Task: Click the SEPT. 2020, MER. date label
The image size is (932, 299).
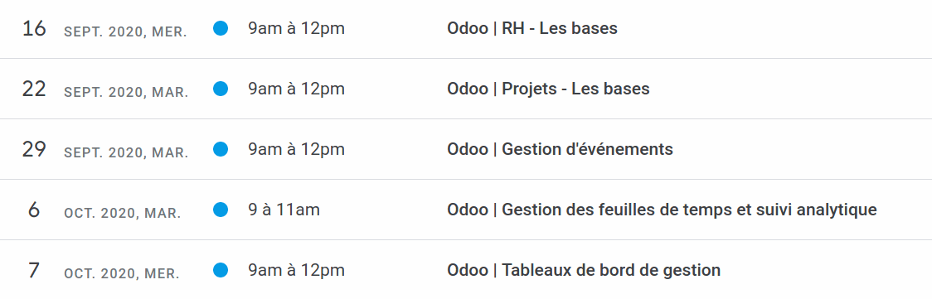Action: click(x=125, y=33)
